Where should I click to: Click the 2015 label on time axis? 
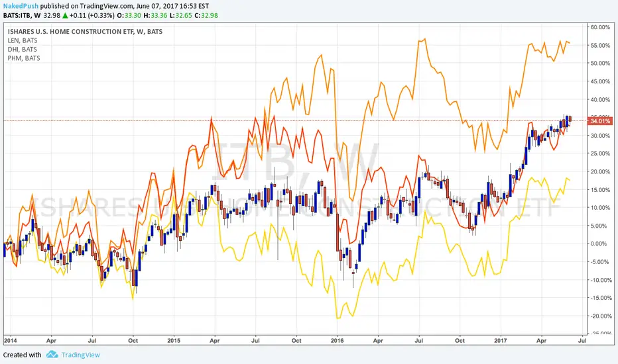tap(174, 340)
